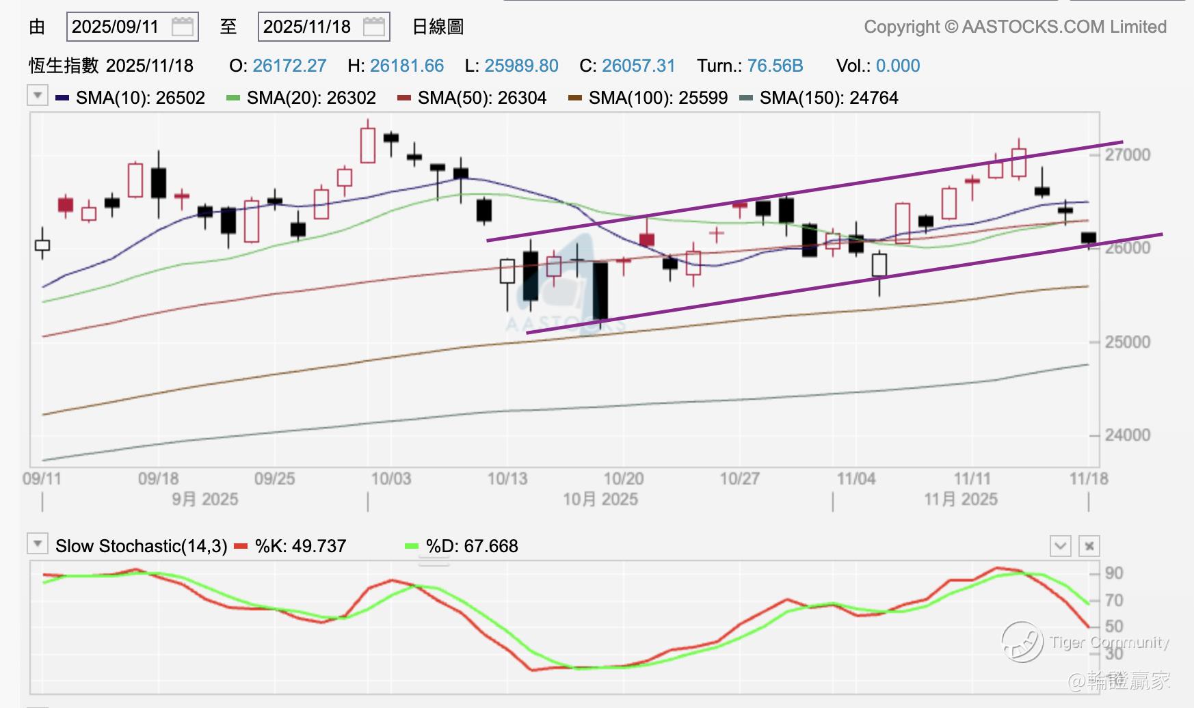The image size is (1194, 708).
Task: Click the start date field 2025/09/11
Action: (x=133, y=27)
